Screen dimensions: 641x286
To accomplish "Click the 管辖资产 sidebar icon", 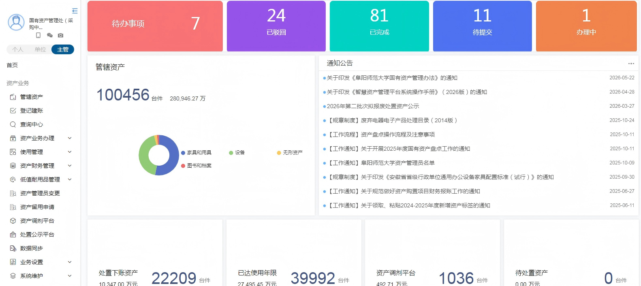I will (x=13, y=97).
